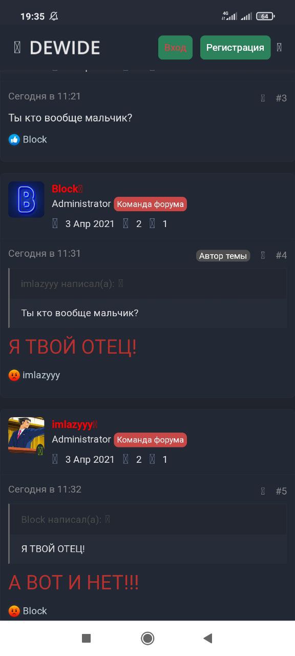Tap the Android home navigation button
The height and width of the screenshot is (656, 295).
(x=147, y=638)
